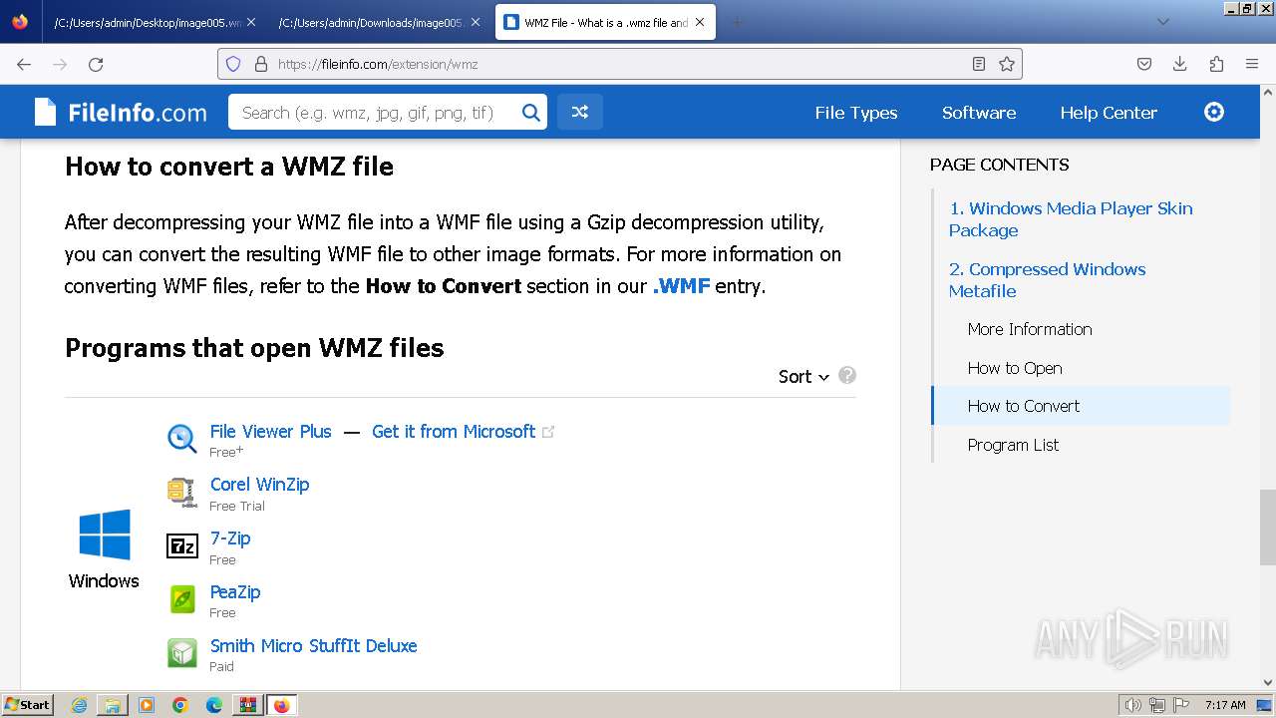1276x718 pixels.
Task: Click the FileInfo.com logo
Action: tap(121, 113)
